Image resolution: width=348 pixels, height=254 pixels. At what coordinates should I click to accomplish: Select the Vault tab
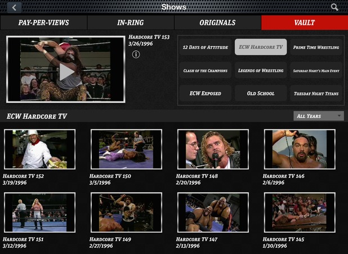coord(305,23)
